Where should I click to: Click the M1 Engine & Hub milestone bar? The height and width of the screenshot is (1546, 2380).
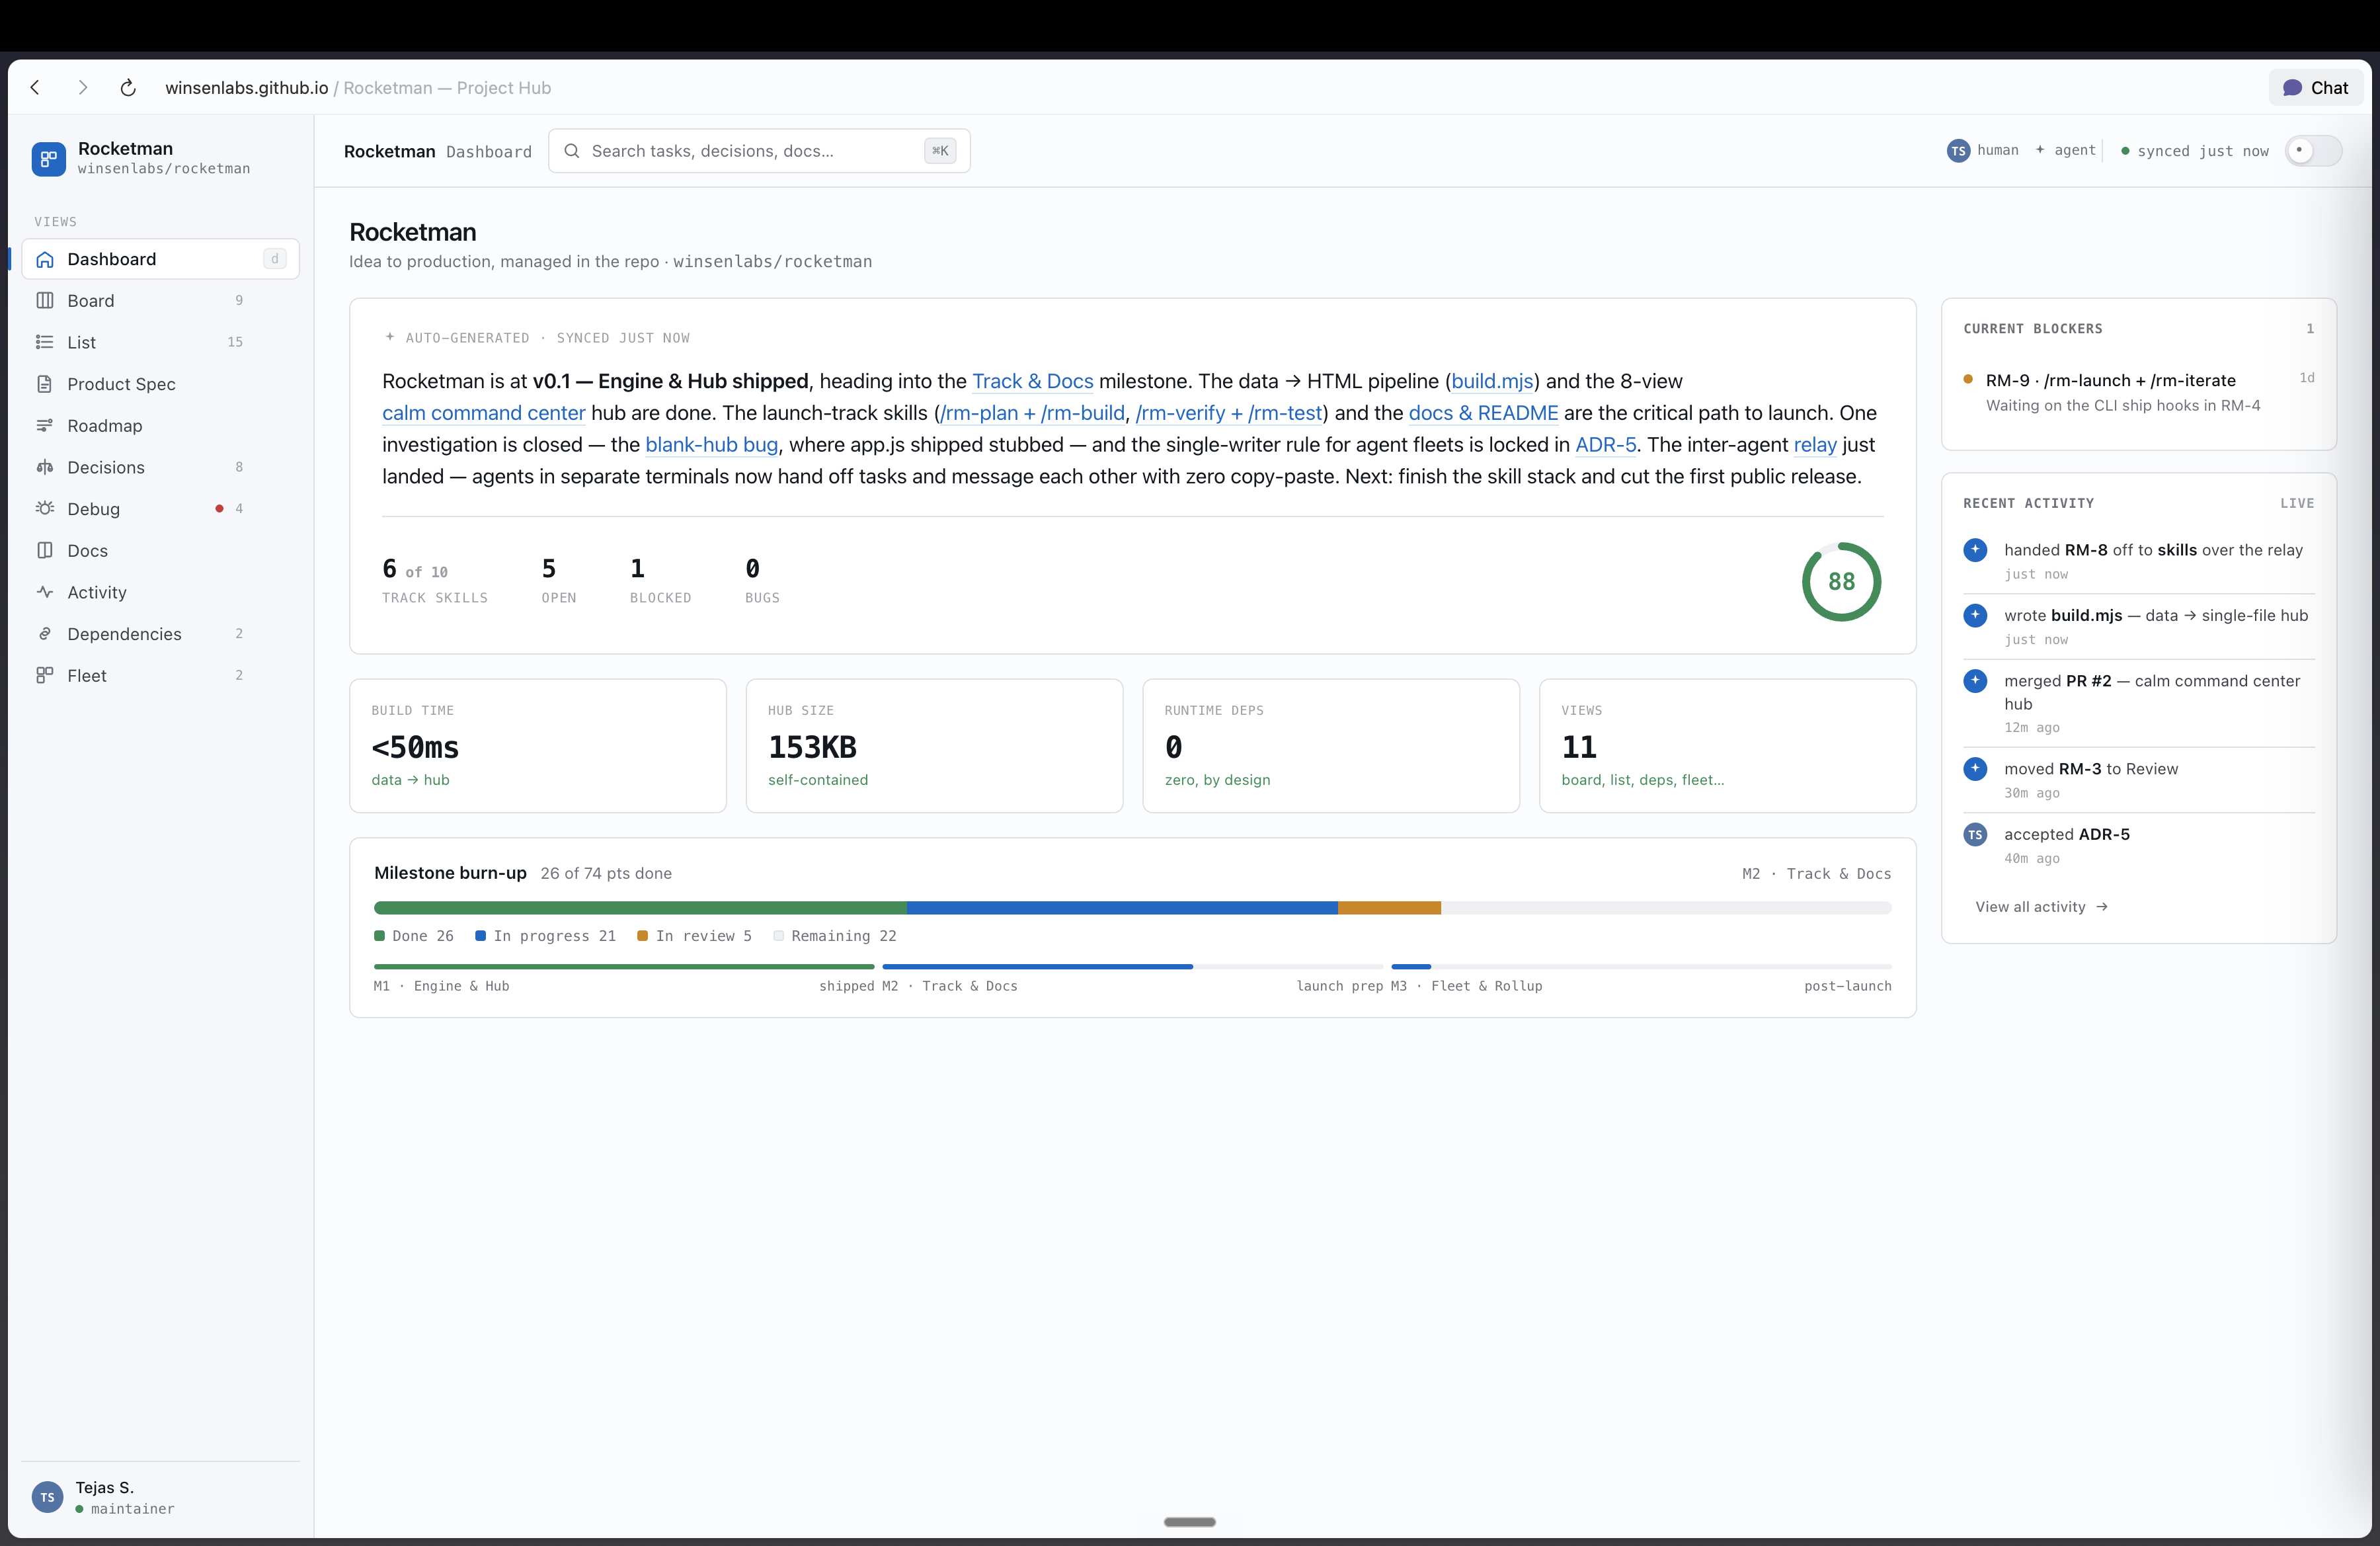(x=624, y=967)
